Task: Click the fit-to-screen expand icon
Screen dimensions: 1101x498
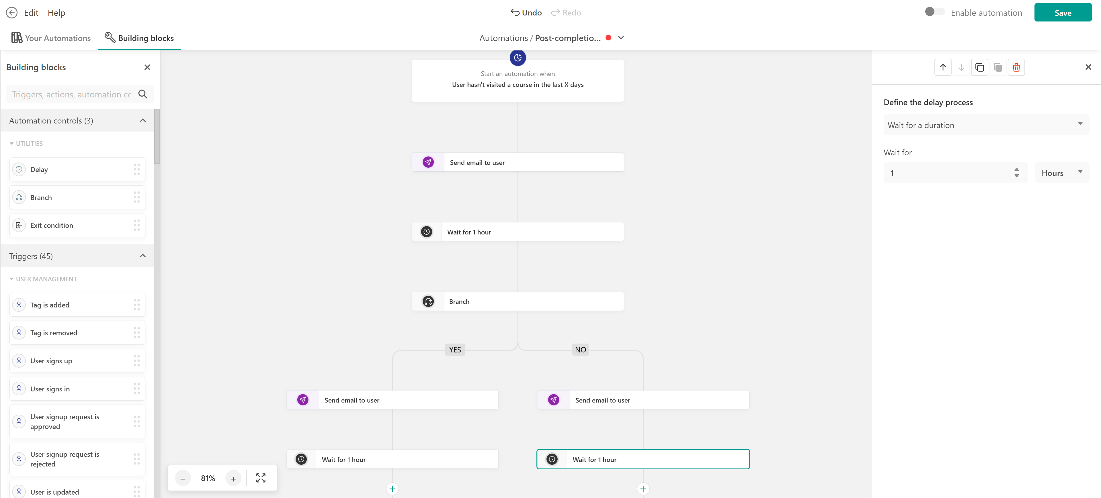Action: [x=261, y=478]
